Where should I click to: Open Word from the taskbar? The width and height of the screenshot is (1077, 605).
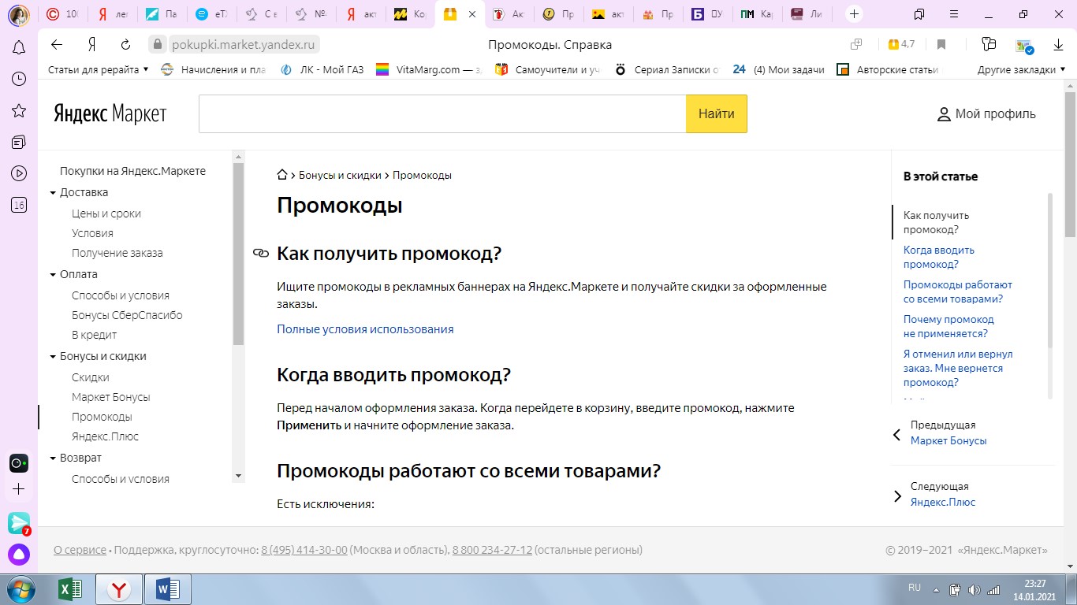point(168,588)
